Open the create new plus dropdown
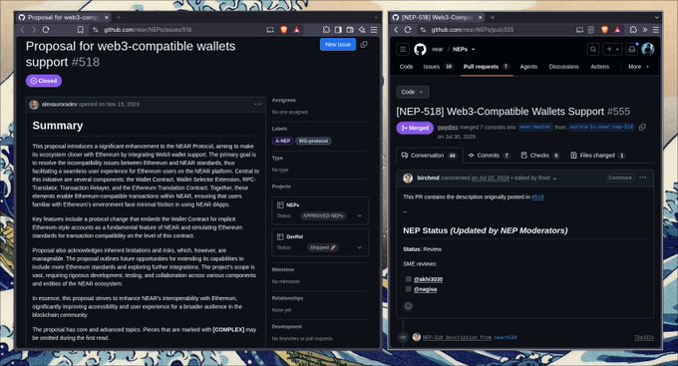Image resolution: width=678 pixels, height=366 pixels. coord(613,49)
